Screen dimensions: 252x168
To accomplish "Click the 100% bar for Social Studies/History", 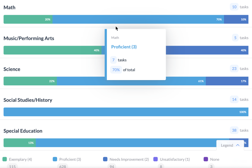I will [x=126, y=112].
